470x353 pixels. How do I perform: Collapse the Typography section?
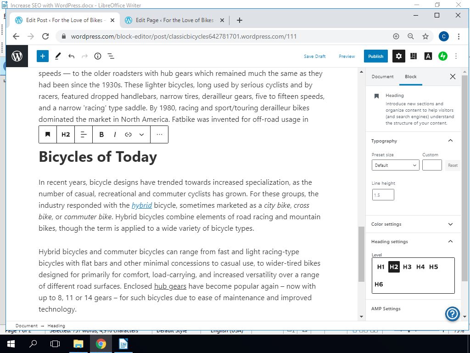pos(450,141)
